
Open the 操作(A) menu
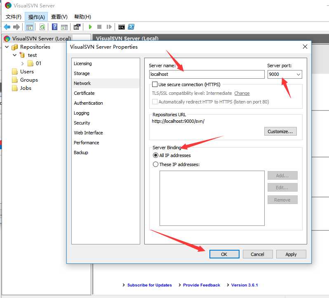(36, 17)
